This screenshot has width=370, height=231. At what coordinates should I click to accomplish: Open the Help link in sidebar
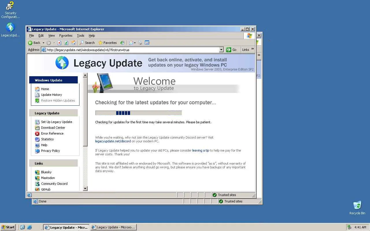click(x=44, y=145)
